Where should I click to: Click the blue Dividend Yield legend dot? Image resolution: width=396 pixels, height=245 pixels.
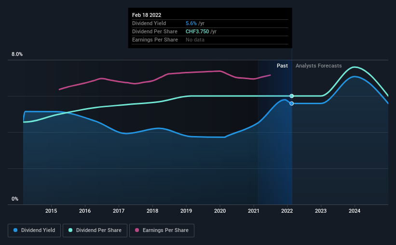[15, 230]
